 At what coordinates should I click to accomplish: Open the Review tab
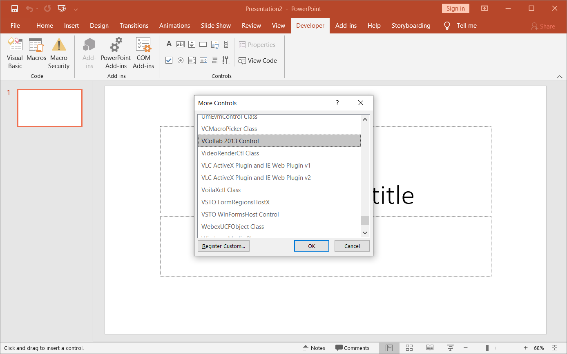coord(251,25)
